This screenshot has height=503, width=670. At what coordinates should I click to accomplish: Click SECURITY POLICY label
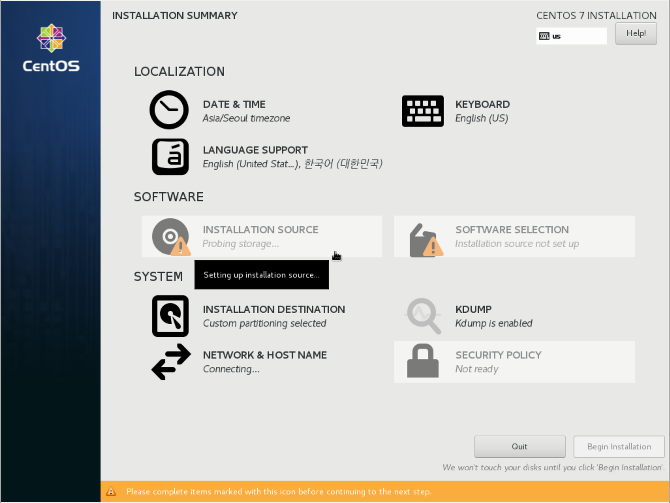(498, 355)
